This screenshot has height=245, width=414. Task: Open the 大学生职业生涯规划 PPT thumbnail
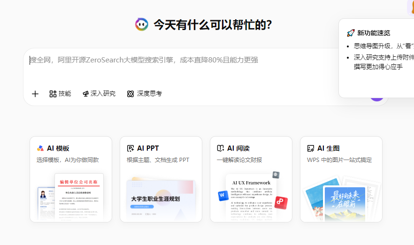161,199
